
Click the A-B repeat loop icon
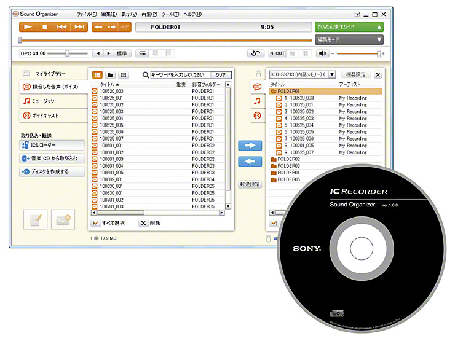[x=142, y=53]
